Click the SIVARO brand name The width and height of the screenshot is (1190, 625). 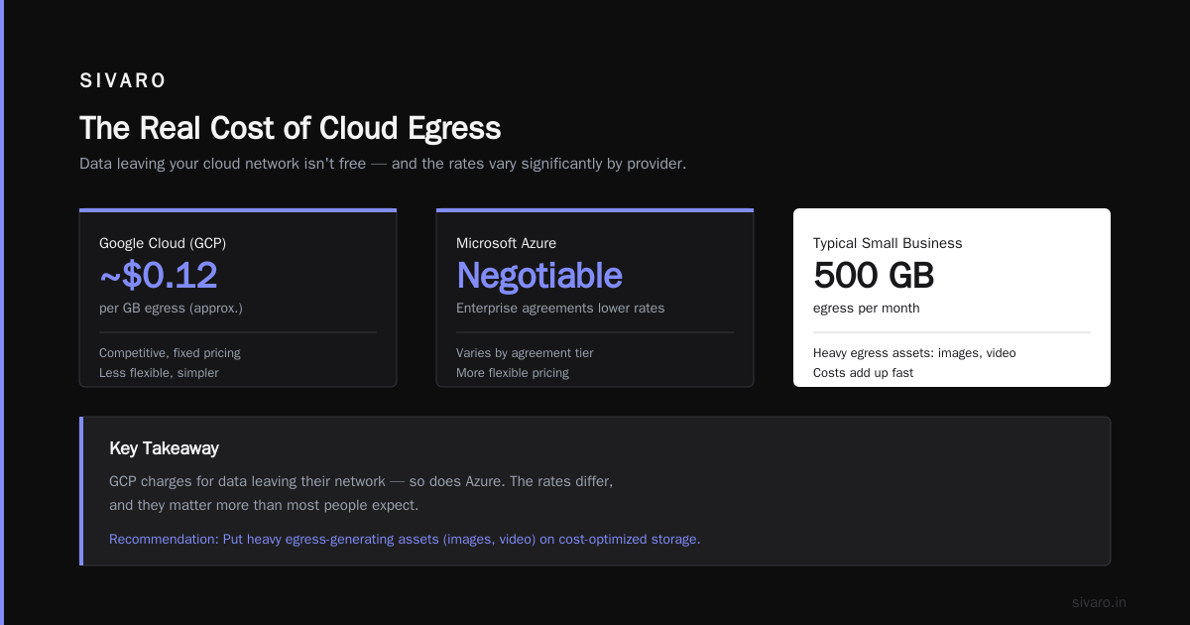coord(123,81)
